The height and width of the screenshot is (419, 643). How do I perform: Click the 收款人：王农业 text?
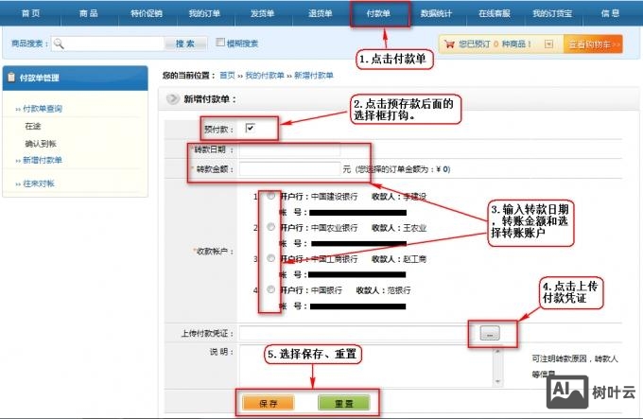point(399,228)
